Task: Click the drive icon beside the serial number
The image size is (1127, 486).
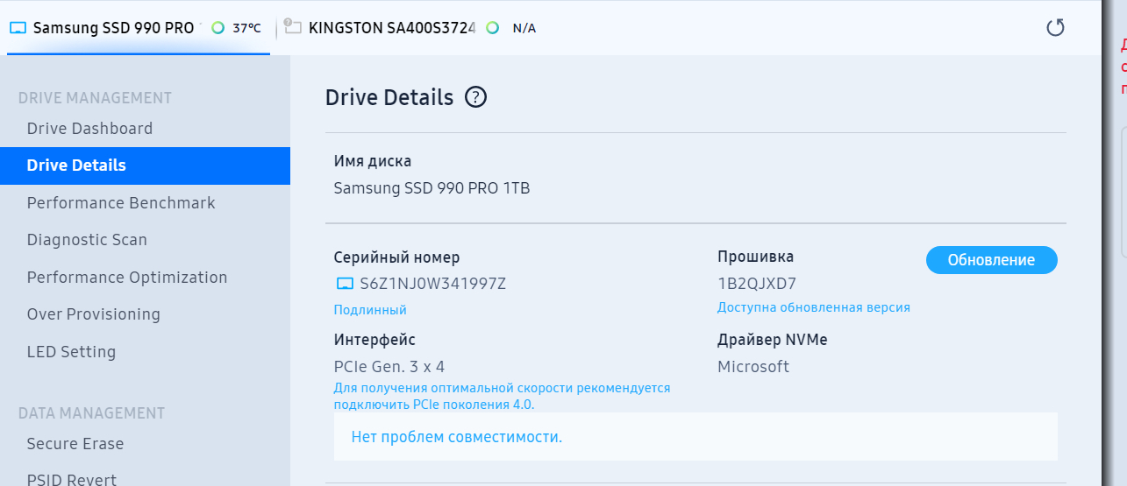Action: pyautogui.click(x=345, y=284)
